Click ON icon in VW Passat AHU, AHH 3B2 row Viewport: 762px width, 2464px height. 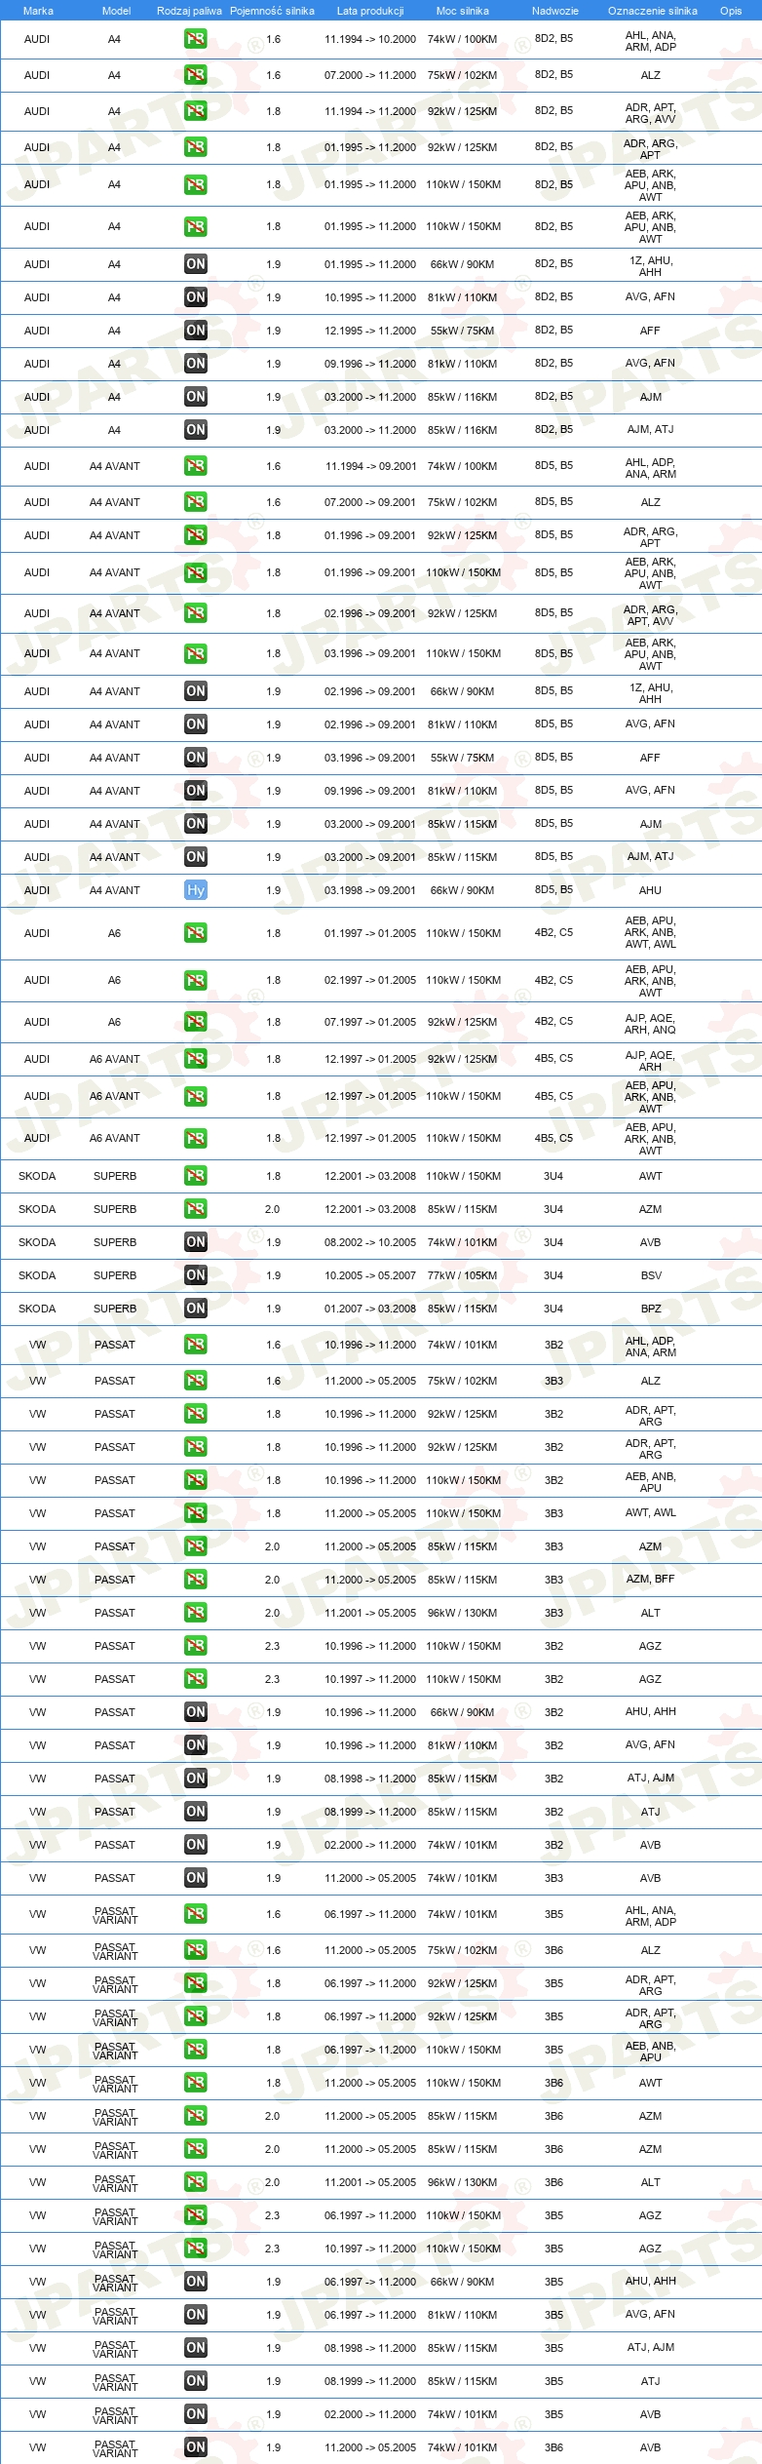[196, 1712]
